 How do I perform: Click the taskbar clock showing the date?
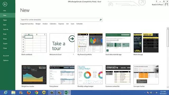click(163, 93)
